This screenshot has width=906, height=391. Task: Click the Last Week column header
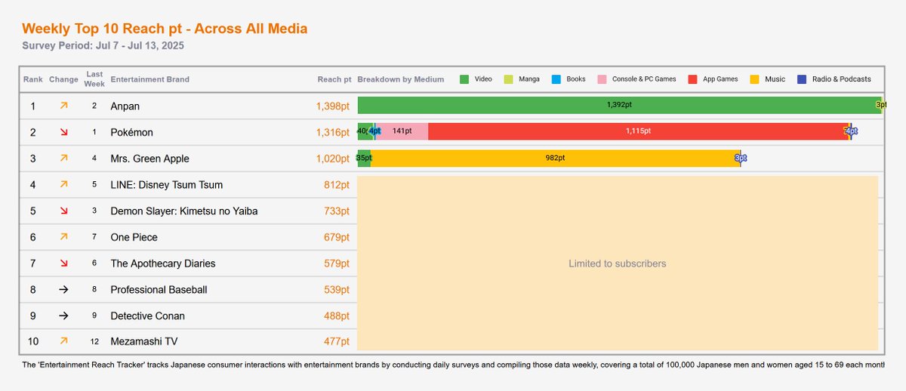[94, 79]
